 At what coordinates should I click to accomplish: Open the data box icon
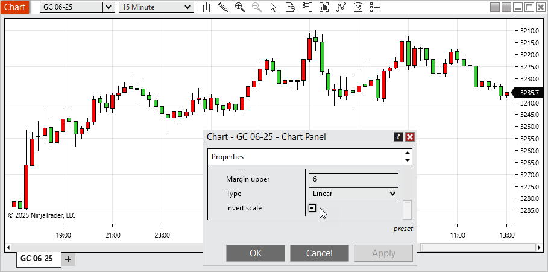(x=291, y=7)
